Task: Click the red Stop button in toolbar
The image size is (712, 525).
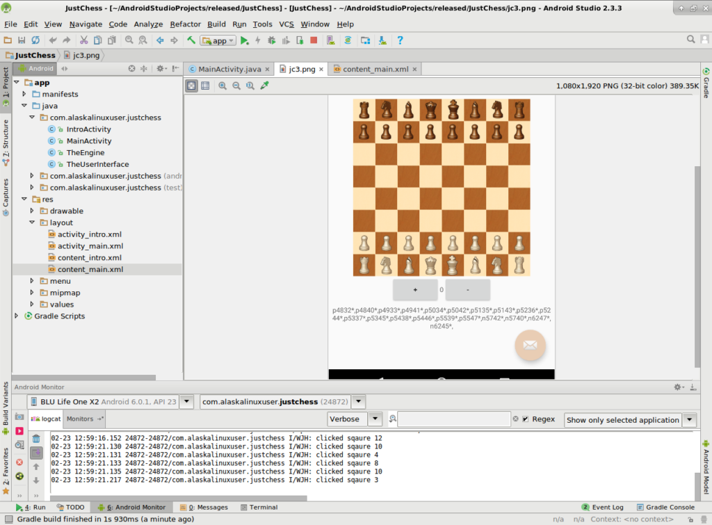Action: 314,40
